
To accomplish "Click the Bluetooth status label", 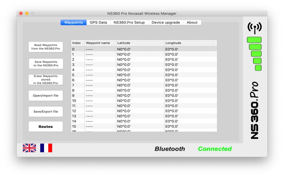I will (x=170, y=149).
